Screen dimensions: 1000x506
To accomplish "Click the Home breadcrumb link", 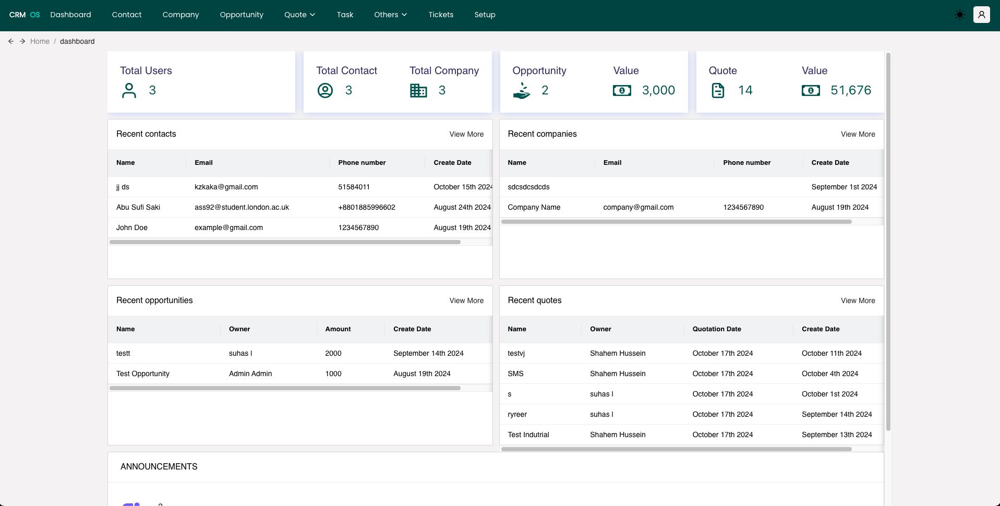I will (x=40, y=41).
